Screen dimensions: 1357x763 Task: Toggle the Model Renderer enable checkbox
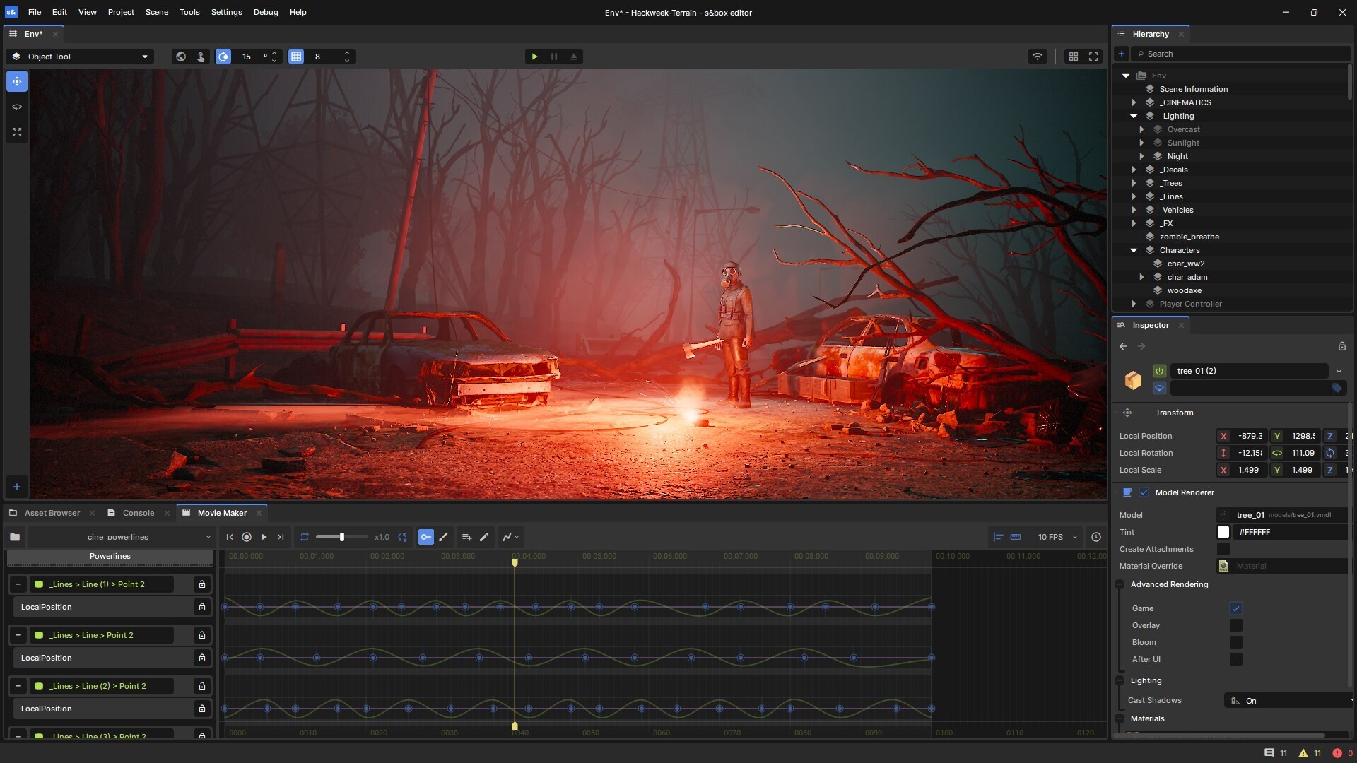[1144, 492]
